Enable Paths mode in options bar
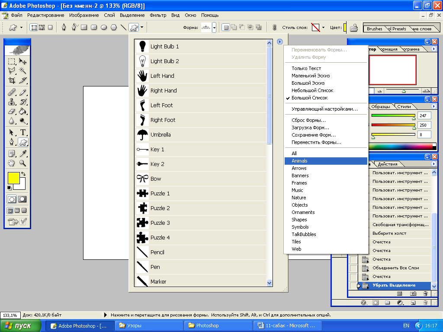Viewport: 443px width, 332px height. (x=42, y=27)
